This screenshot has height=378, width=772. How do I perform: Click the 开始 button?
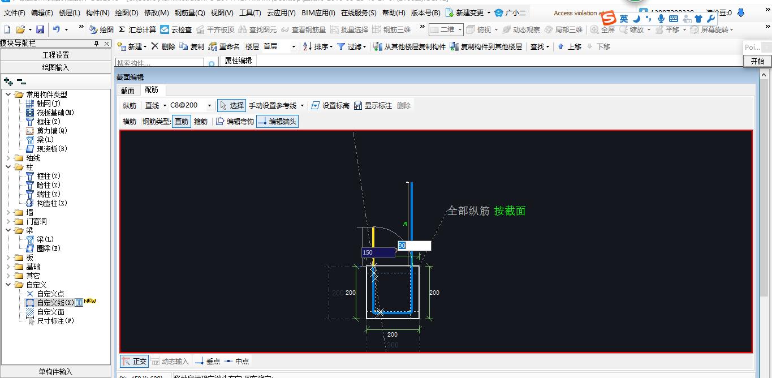coord(757,61)
